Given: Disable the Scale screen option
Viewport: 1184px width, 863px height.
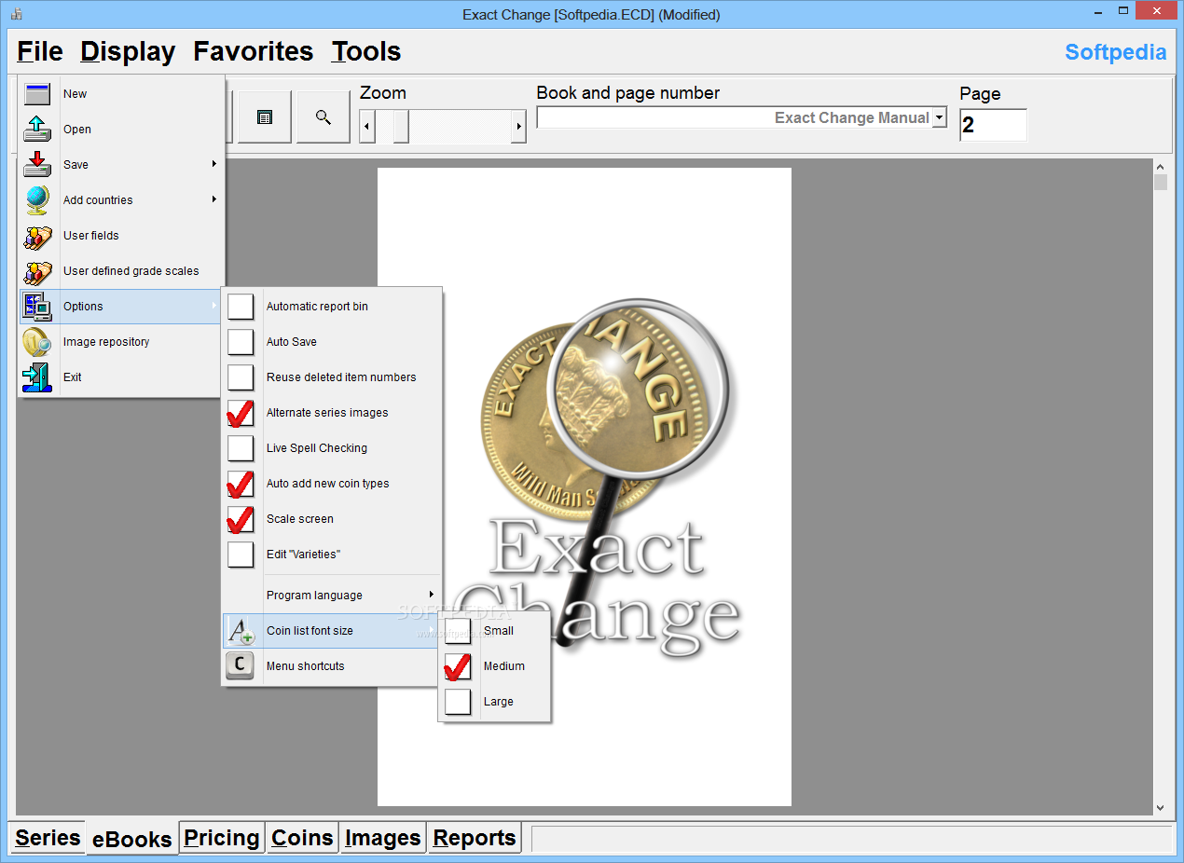Looking at the screenshot, I should point(241,519).
